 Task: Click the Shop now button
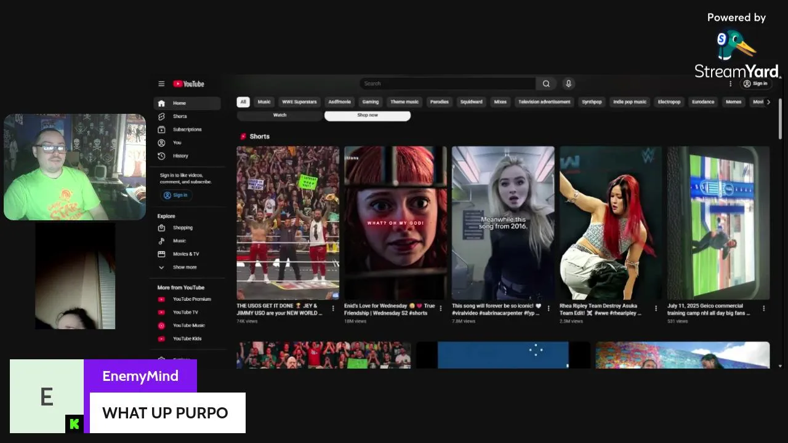[x=368, y=116]
